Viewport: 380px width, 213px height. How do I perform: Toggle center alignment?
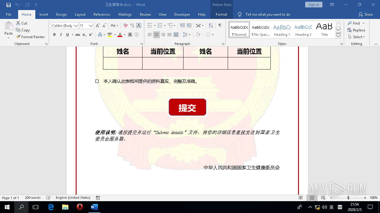point(156,35)
